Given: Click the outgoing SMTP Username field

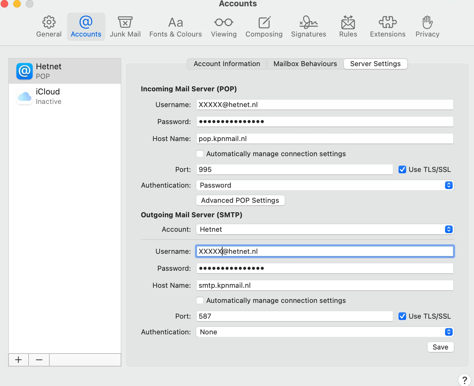Looking at the screenshot, I should pyautogui.click(x=325, y=252).
